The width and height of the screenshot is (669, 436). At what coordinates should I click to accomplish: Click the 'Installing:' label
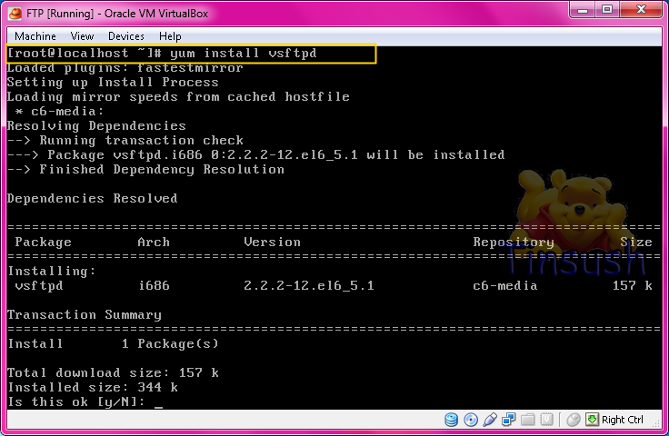tap(52, 271)
